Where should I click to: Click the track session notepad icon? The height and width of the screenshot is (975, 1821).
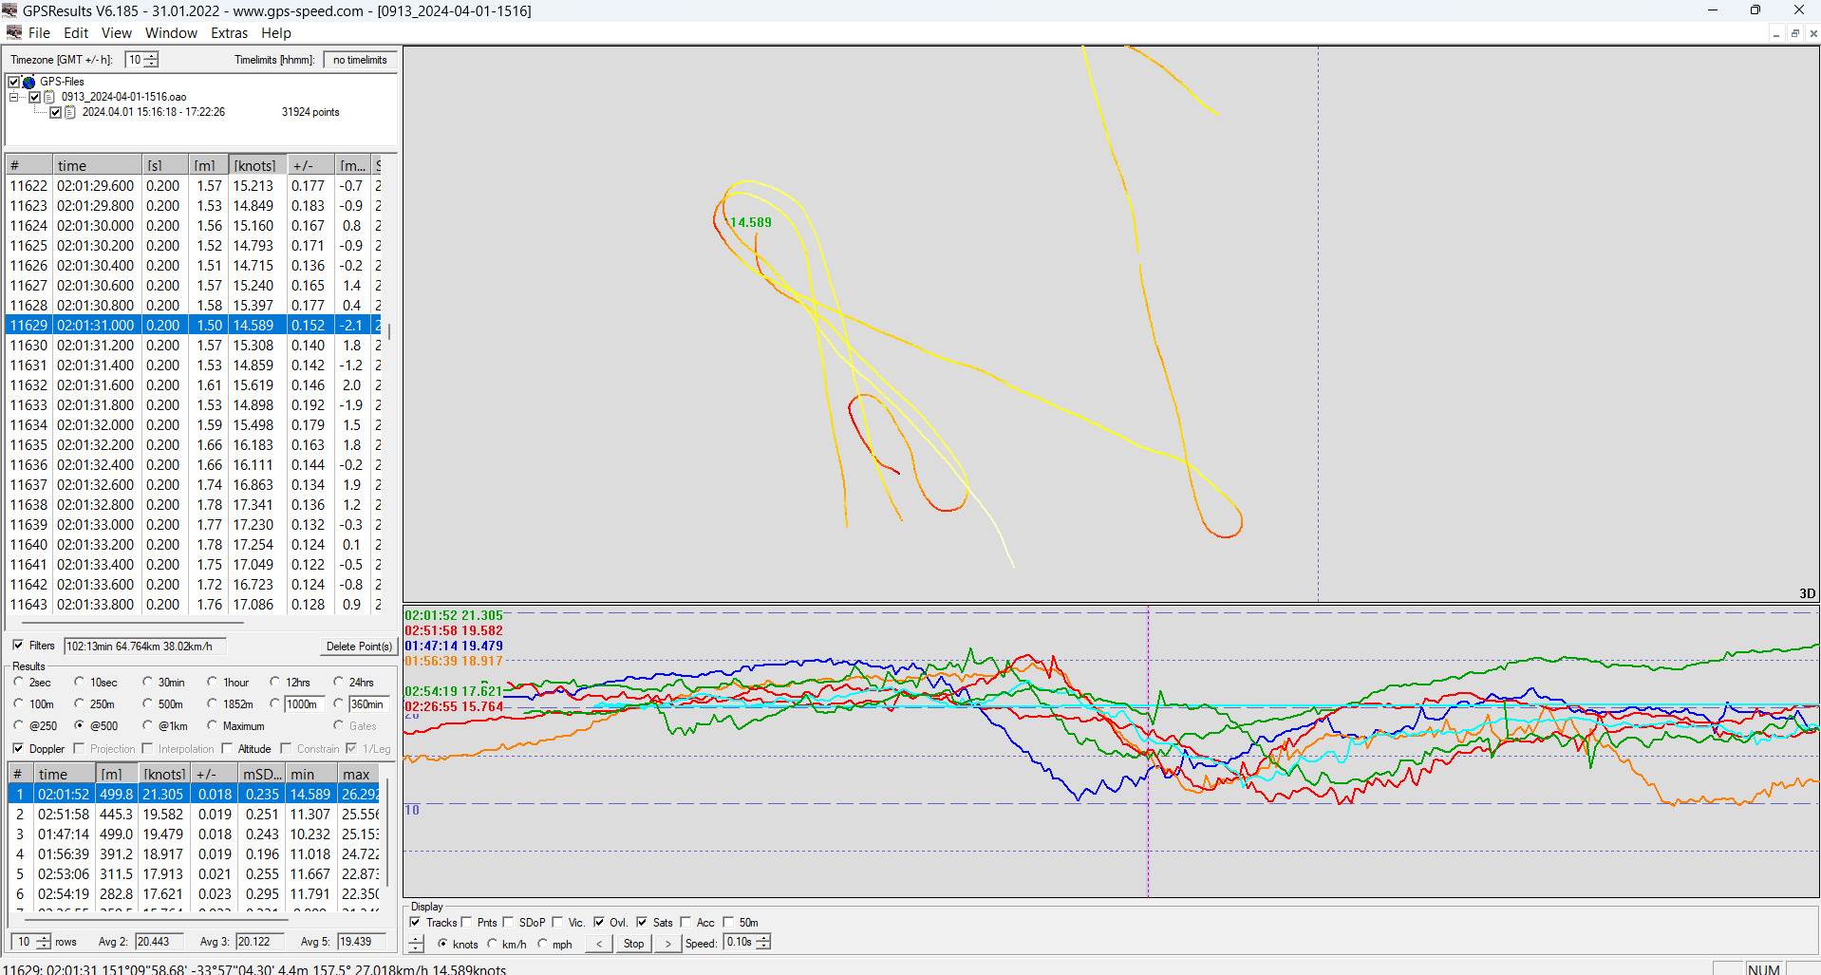69,112
